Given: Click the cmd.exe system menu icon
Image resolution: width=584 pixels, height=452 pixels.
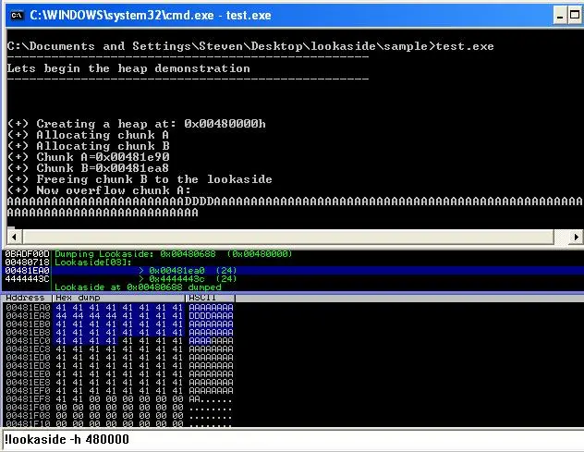Looking at the screenshot, I should pos(17,16).
